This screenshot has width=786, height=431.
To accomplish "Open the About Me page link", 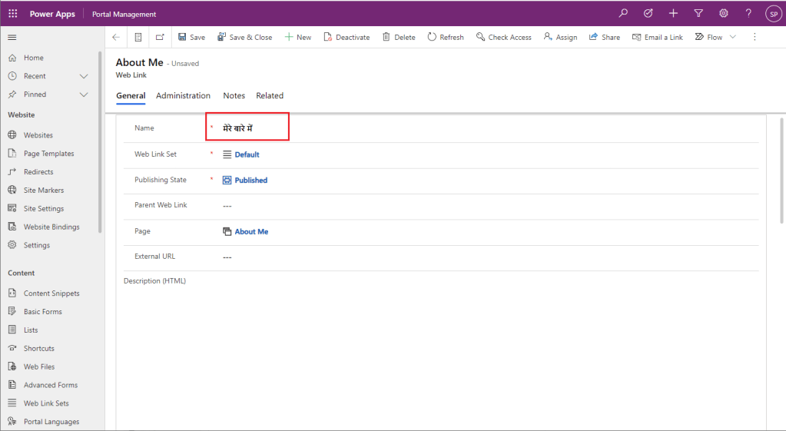I will [251, 231].
